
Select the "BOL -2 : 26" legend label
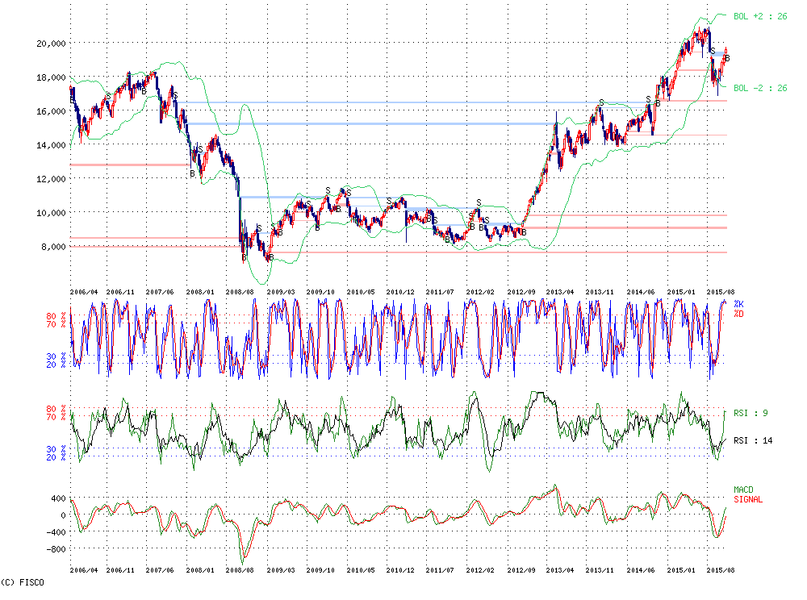[759, 89]
